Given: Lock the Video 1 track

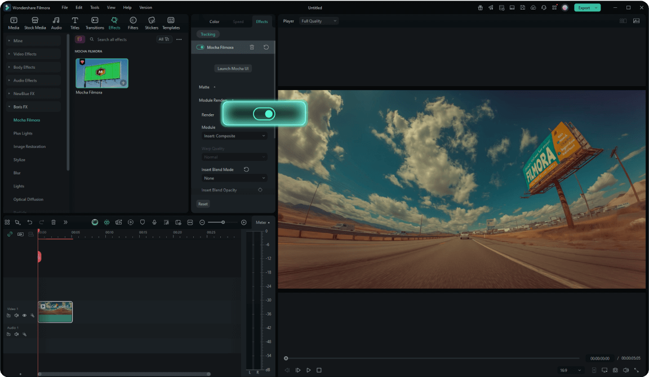Looking at the screenshot, I should pos(8,316).
